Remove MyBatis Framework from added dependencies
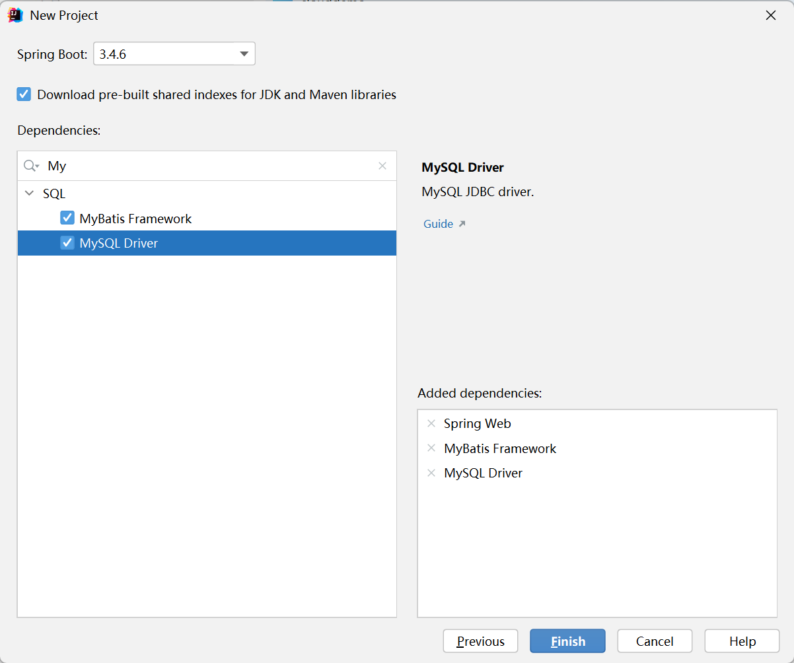This screenshot has height=663, width=794. tap(431, 448)
